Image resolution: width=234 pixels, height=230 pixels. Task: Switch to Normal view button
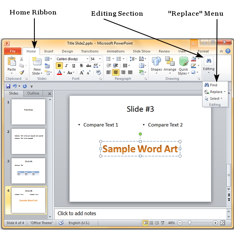point(145,223)
